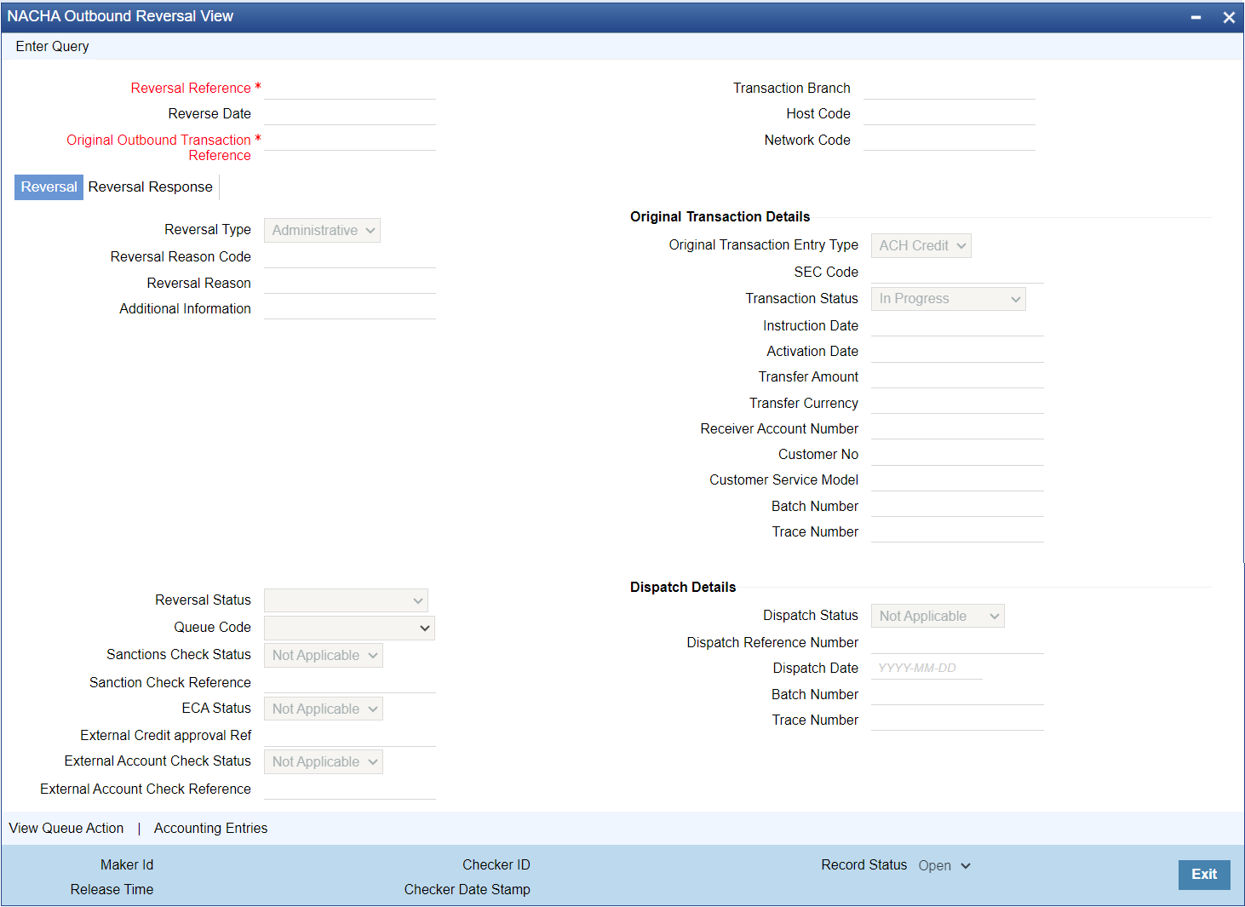Open the Dispatch Status dropdown
The width and height of the screenshot is (1245, 907).
pos(938,616)
